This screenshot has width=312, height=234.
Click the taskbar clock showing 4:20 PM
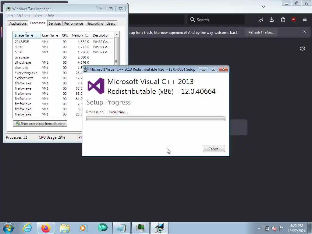tap(296, 228)
